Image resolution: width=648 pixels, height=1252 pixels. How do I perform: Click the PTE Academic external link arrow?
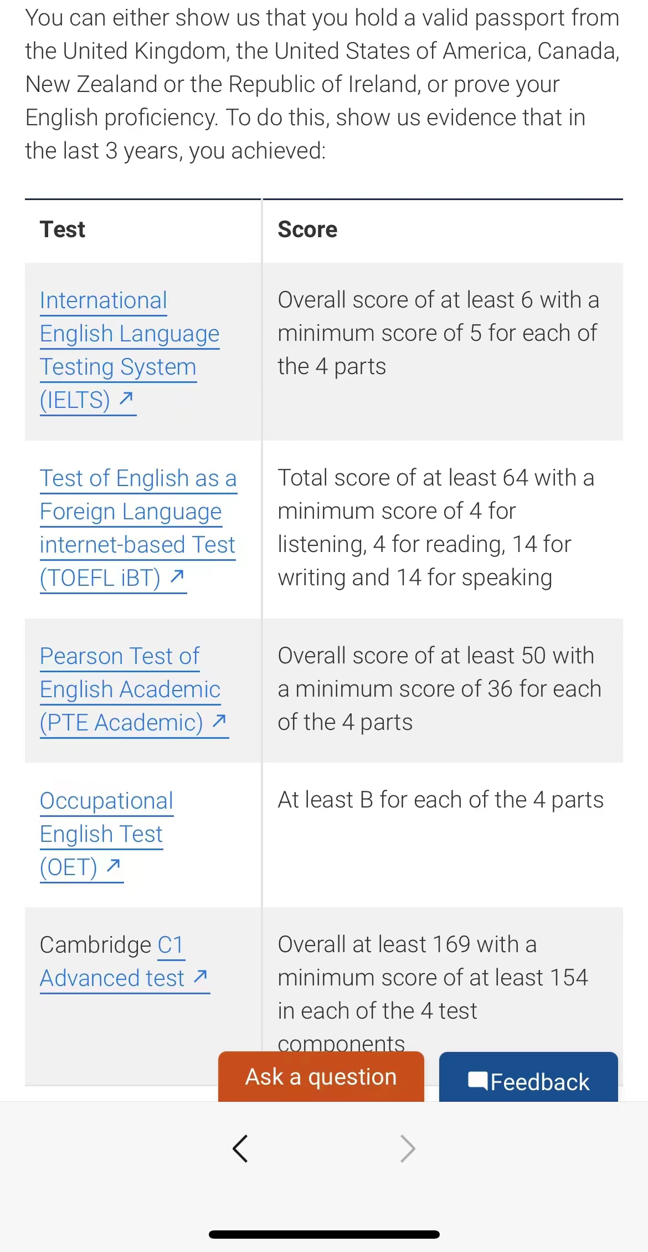[x=219, y=720]
